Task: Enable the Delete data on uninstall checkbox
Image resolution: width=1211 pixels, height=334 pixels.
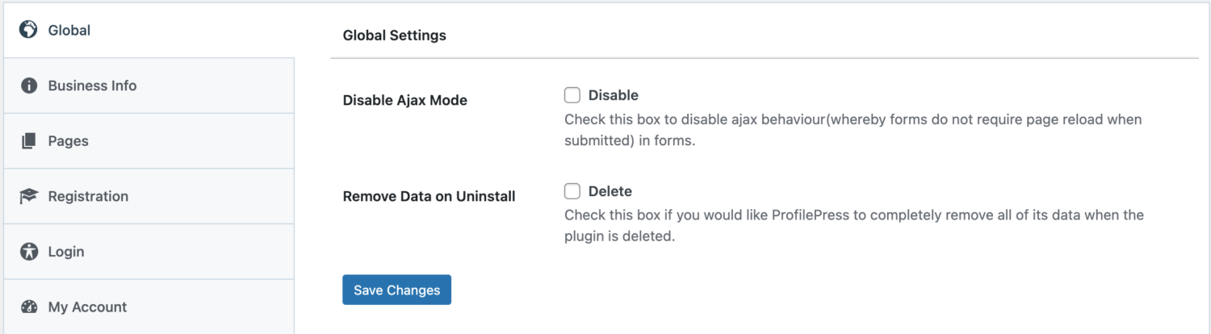Action: click(572, 191)
